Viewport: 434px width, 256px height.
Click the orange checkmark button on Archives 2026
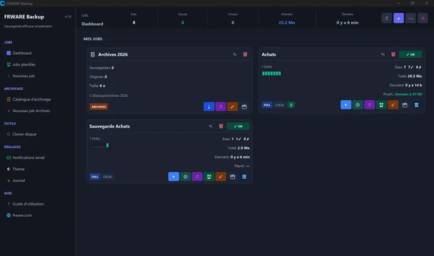[233, 106]
